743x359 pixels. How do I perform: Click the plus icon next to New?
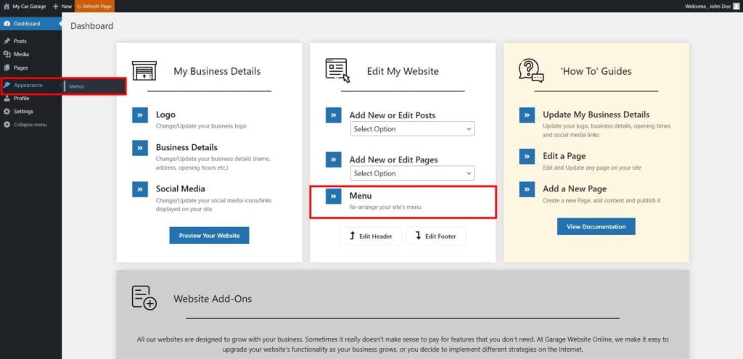coord(55,7)
